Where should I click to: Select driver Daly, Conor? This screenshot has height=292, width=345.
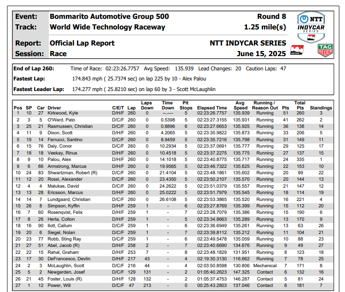point(59,146)
